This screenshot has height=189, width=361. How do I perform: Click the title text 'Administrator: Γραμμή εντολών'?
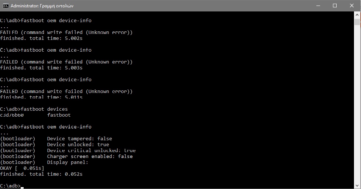point(43,6)
